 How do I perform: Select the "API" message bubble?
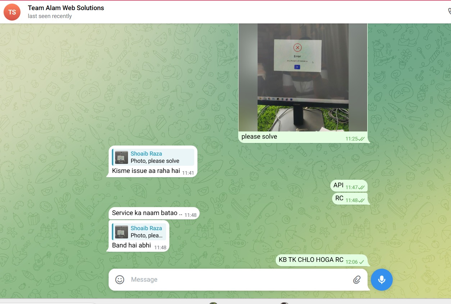pos(338,185)
